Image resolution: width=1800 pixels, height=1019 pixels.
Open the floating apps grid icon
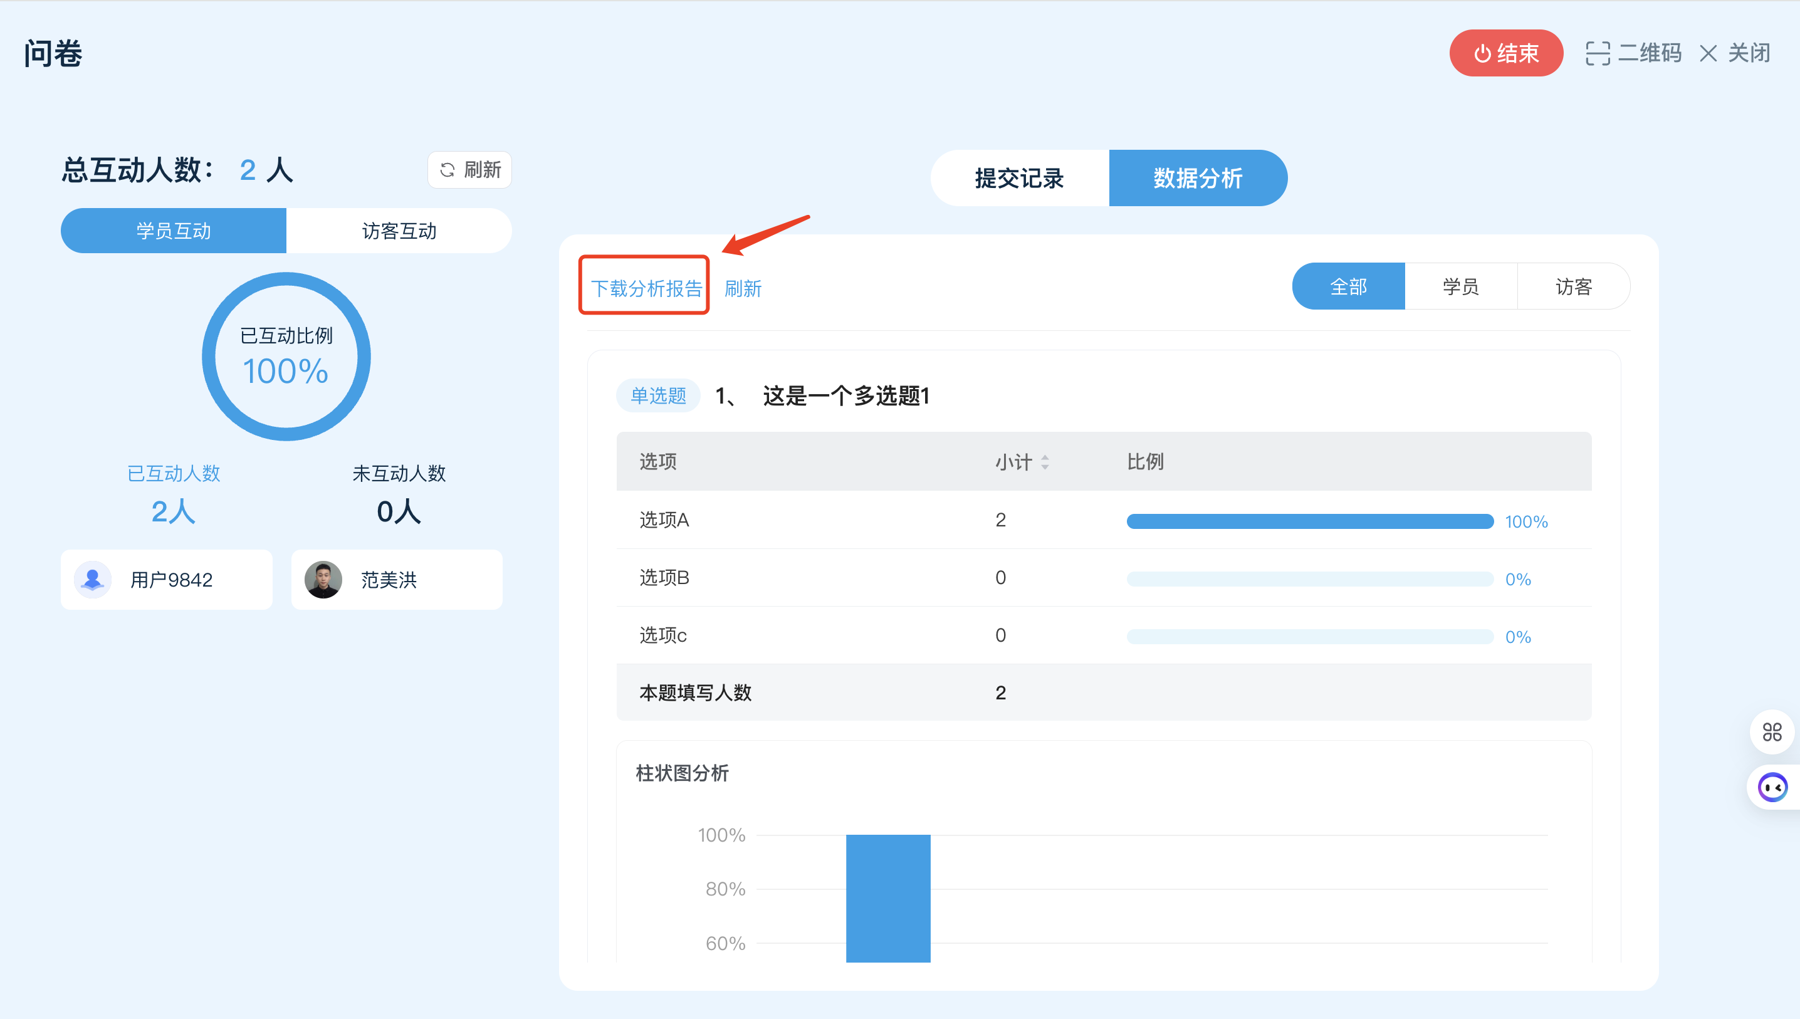[x=1772, y=732]
